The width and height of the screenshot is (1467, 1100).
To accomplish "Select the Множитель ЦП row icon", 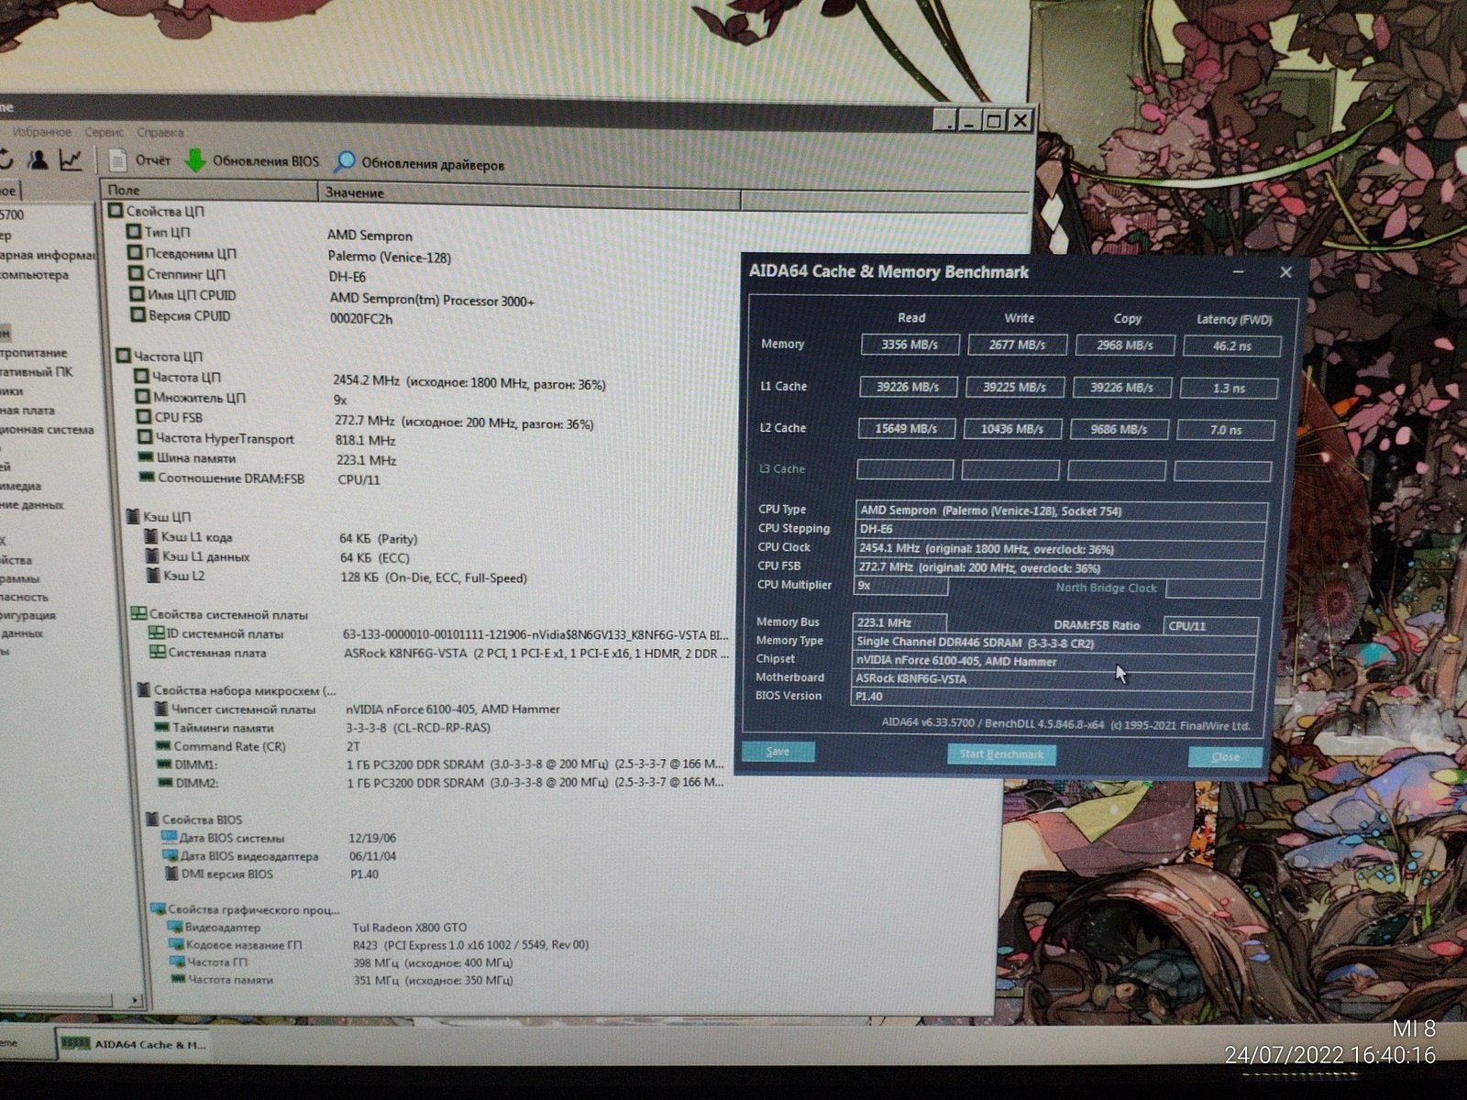I will tap(142, 397).
